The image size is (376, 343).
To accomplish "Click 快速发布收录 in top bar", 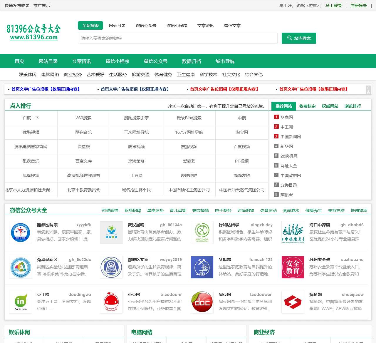I will 17,6.
